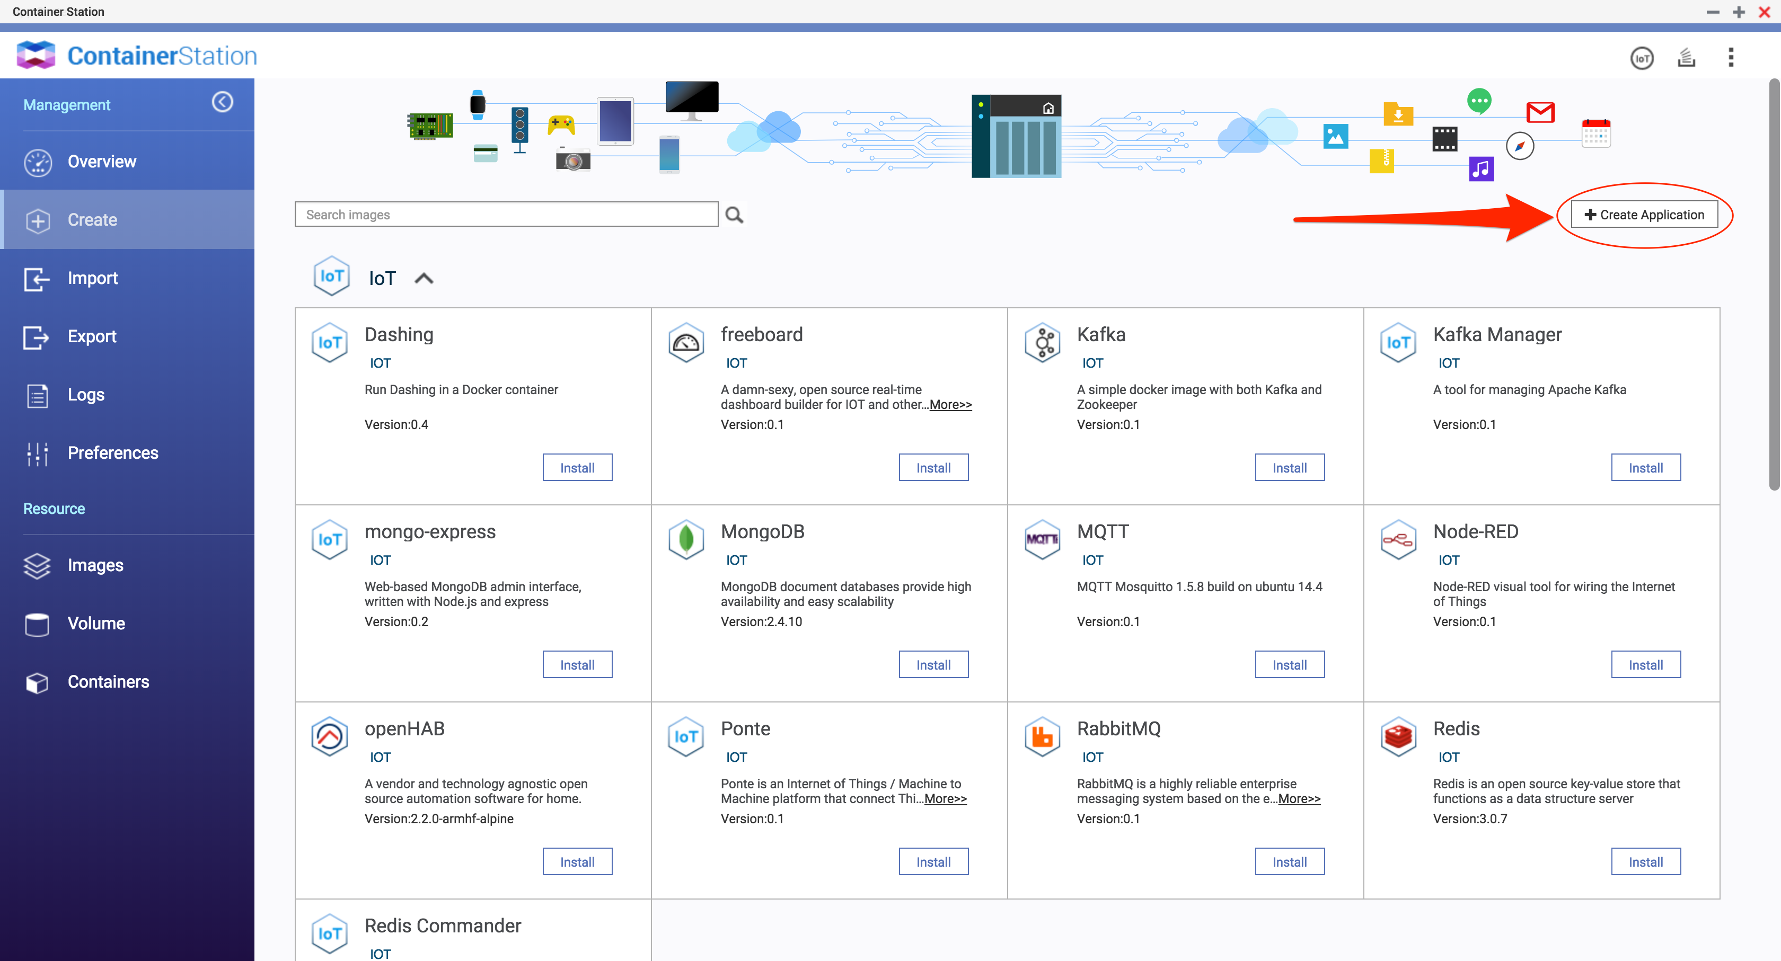Click the vertical scrollbar on the right
The height and width of the screenshot is (961, 1781).
click(1774, 283)
